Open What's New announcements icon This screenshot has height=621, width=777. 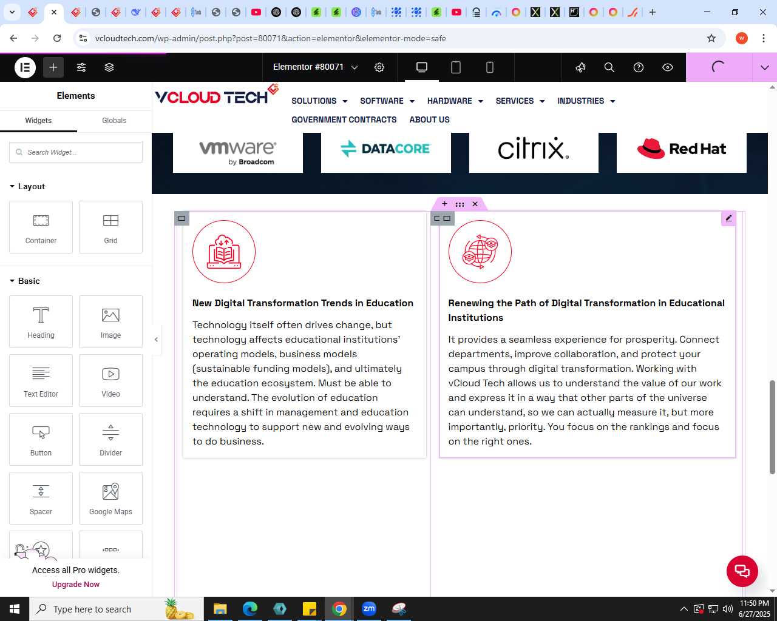[580, 67]
